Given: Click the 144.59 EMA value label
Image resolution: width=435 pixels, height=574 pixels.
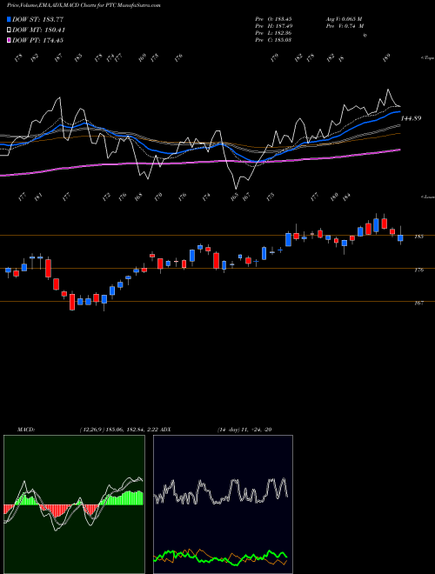Looking at the screenshot, I should pyautogui.click(x=412, y=118).
